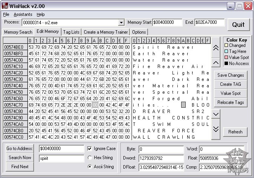This screenshot has width=254, height=178.
Task: Click byte 53 in row 00574BE0
Action: pyautogui.click(x=31, y=47)
